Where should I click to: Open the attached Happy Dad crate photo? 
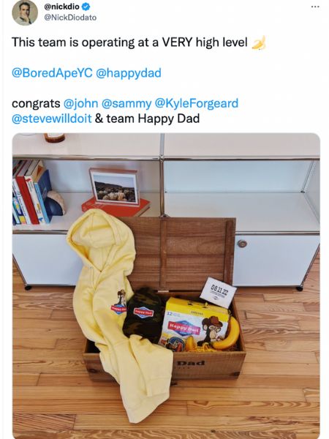(166, 286)
